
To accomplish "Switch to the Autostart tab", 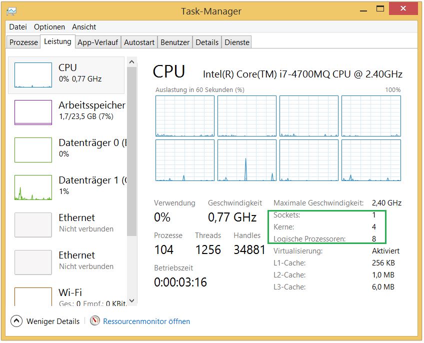I will tap(139, 42).
